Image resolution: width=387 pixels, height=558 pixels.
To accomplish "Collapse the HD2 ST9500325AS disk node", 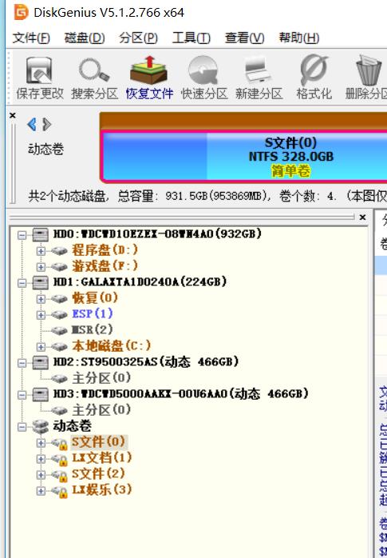I will [x=22, y=363].
